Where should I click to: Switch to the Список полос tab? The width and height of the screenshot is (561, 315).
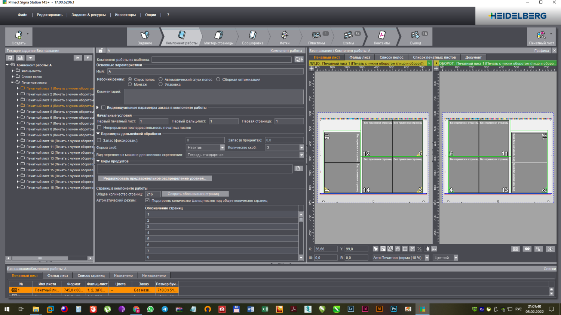click(x=391, y=57)
